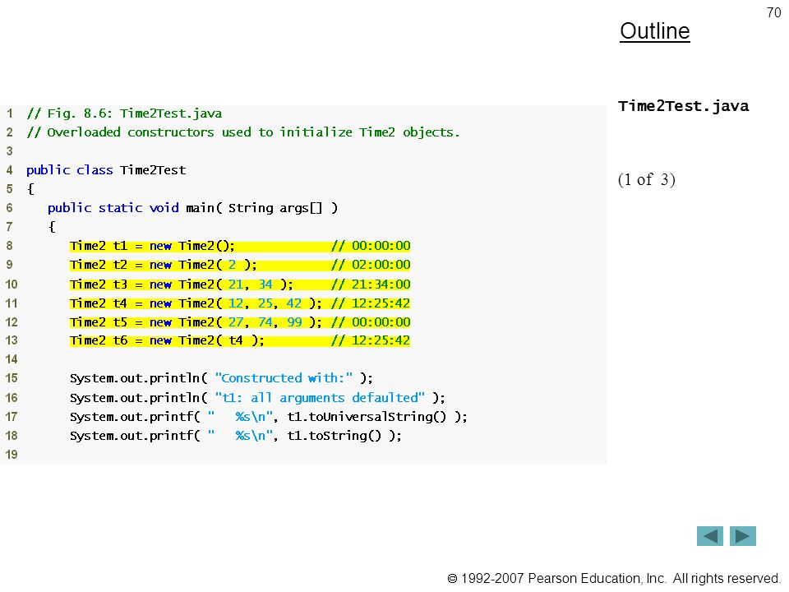Viewport: 789px width, 592px height.
Task: Click line number 14
Action: click(11, 359)
